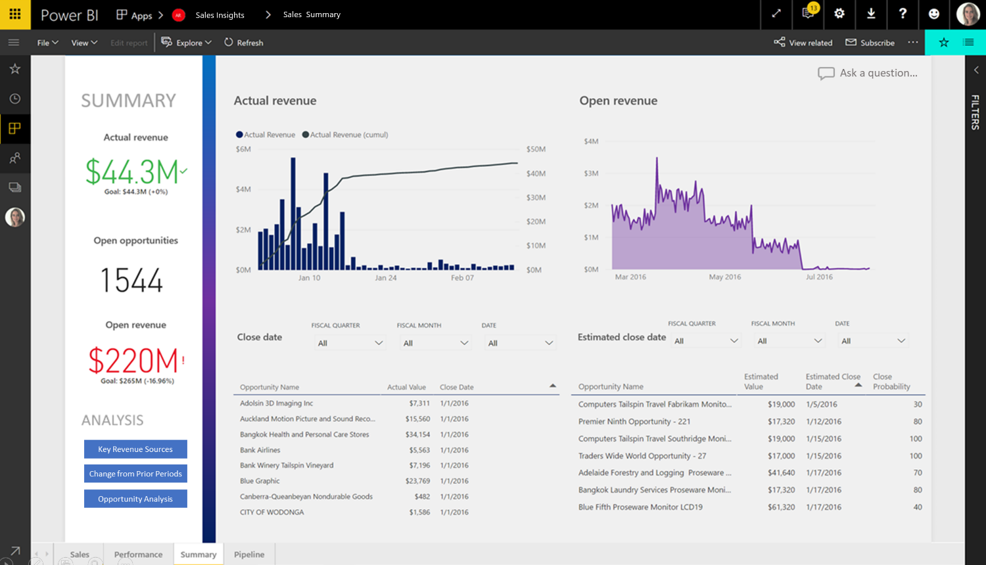
Task: Open the profile picture in top right
Action: coord(968,14)
